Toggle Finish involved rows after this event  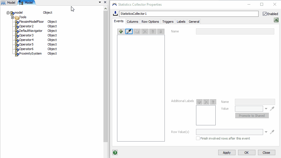(198, 138)
